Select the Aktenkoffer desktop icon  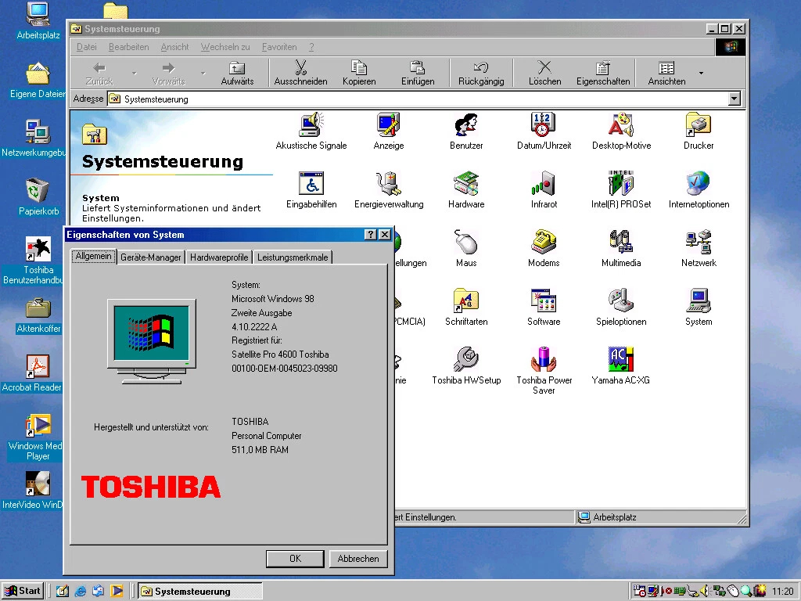38,315
